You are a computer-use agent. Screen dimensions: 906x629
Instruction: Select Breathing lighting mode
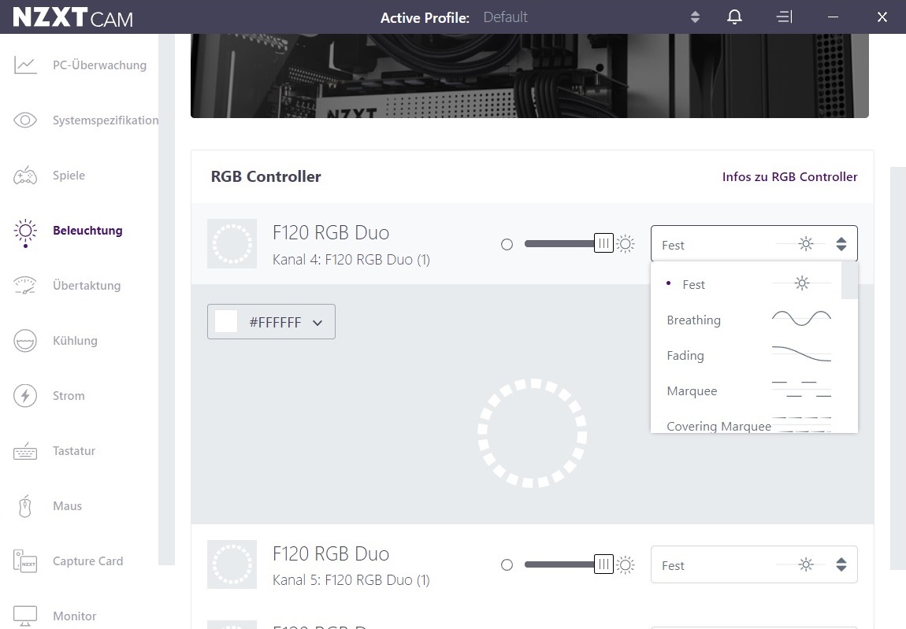click(x=746, y=320)
